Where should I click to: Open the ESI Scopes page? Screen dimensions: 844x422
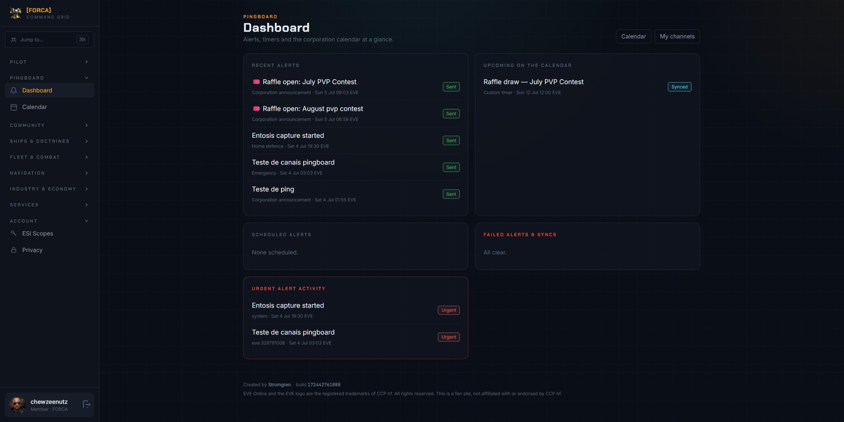pyautogui.click(x=49, y=233)
